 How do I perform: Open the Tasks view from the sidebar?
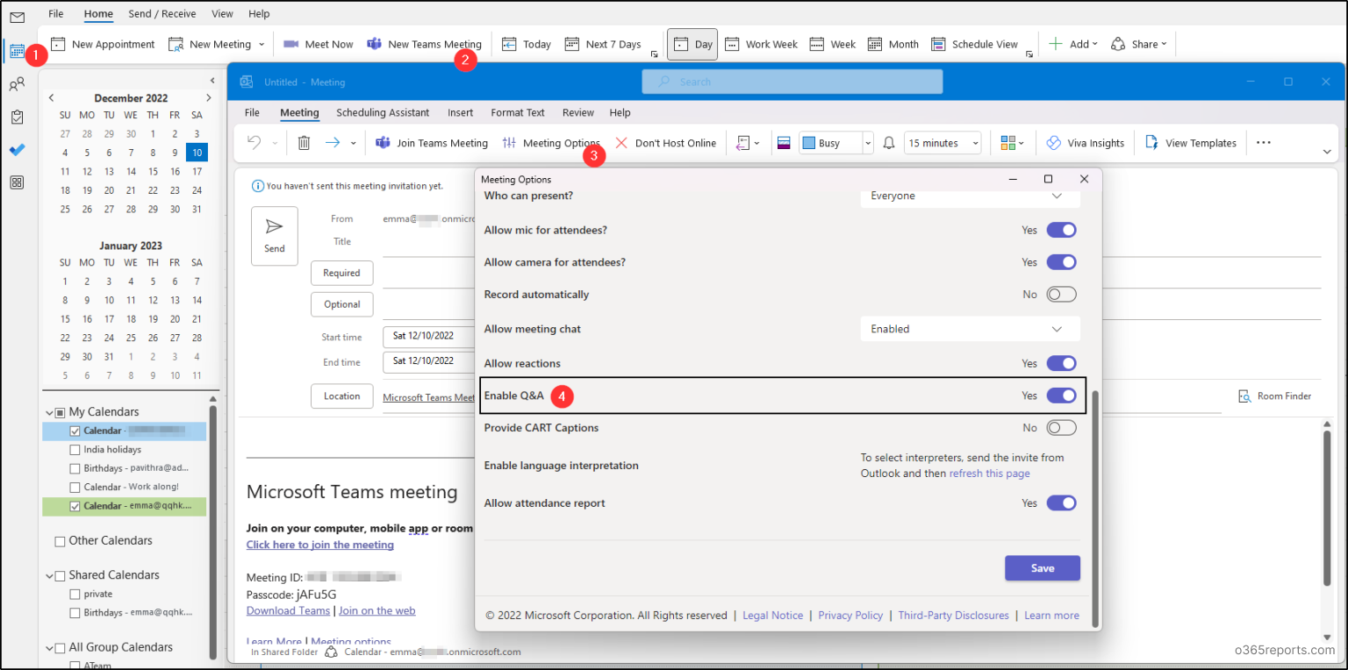click(17, 117)
